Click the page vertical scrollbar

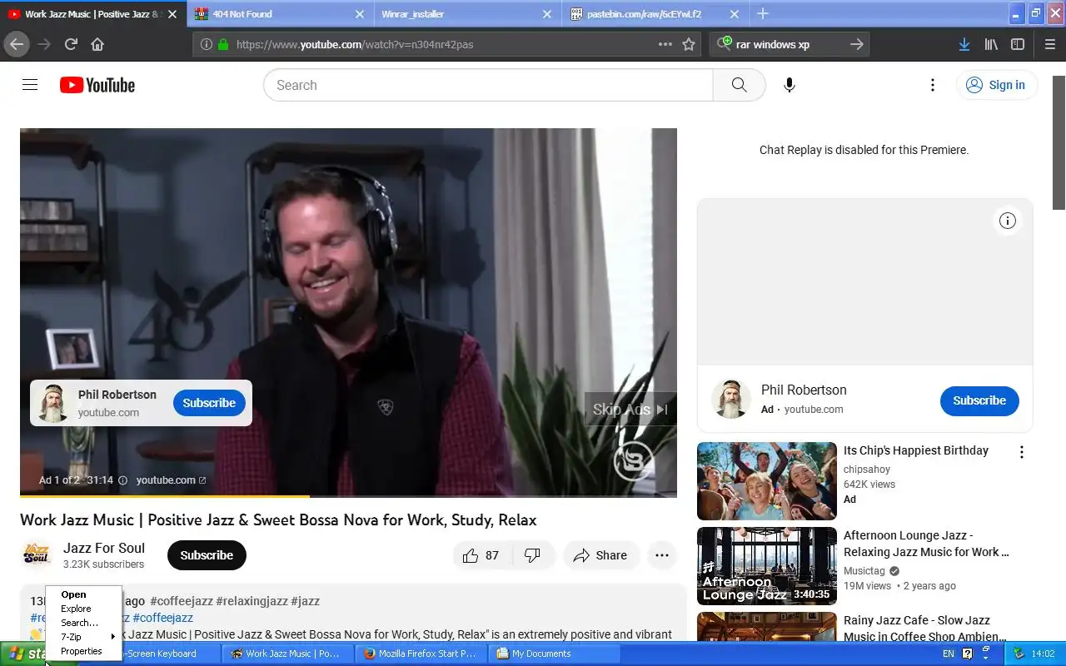coord(1059,142)
